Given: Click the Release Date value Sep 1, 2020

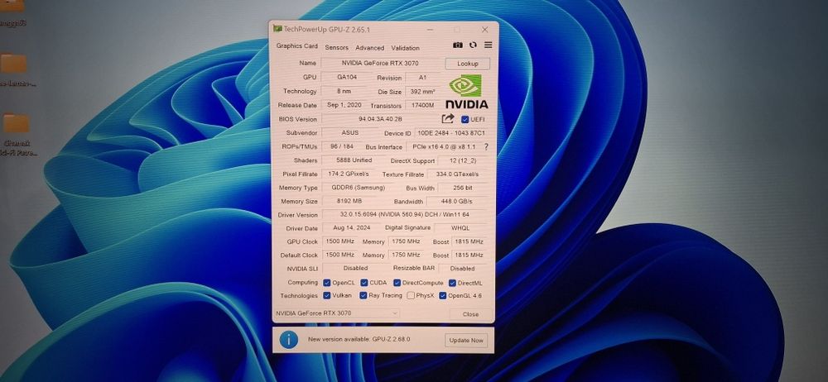Looking at the screenshot, I should tap(344, 105).
